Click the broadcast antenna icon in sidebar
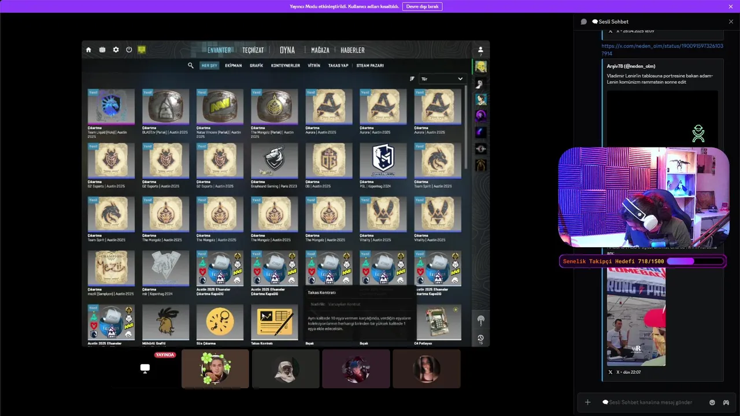 480,320
